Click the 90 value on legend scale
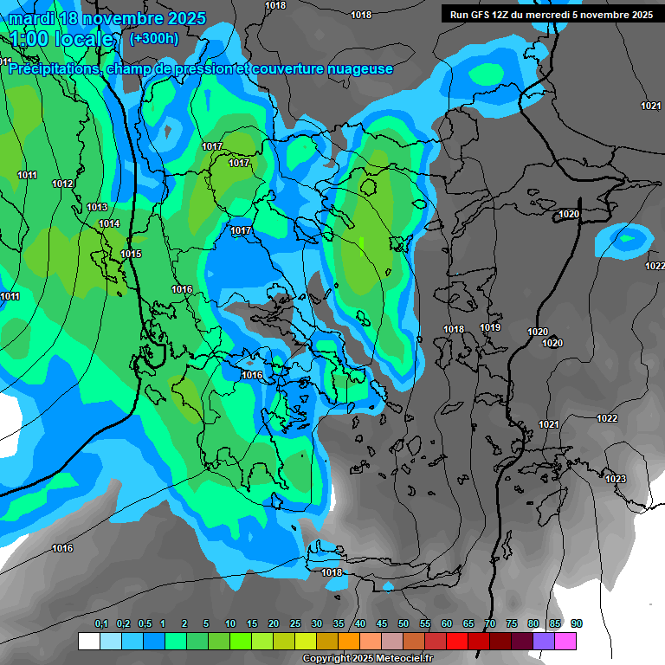This screenshot has width=665, height=665. pyautogui.click(x=577, y=623)
